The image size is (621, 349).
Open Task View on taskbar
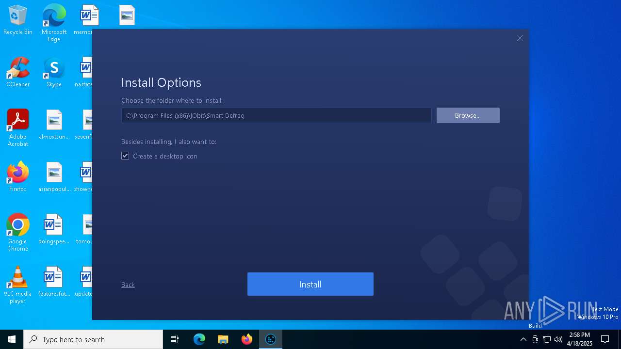[x=175, y=339]
